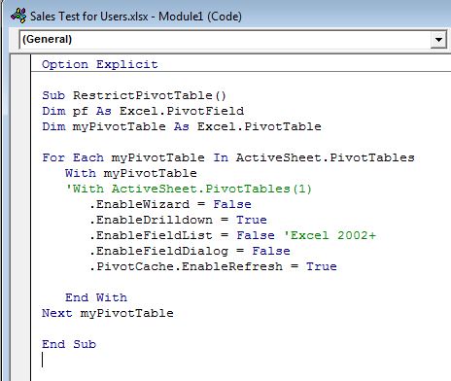Click the 'For Each myPivotTable In' line
451x381 pixels.
click(228, 157)
